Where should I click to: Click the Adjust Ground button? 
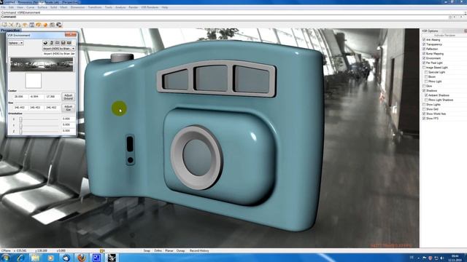[68, 97]
